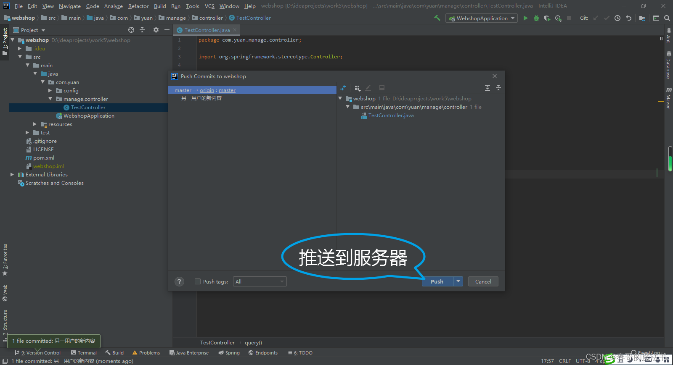Open the Run Anything toolbar icon

(656, 18)
